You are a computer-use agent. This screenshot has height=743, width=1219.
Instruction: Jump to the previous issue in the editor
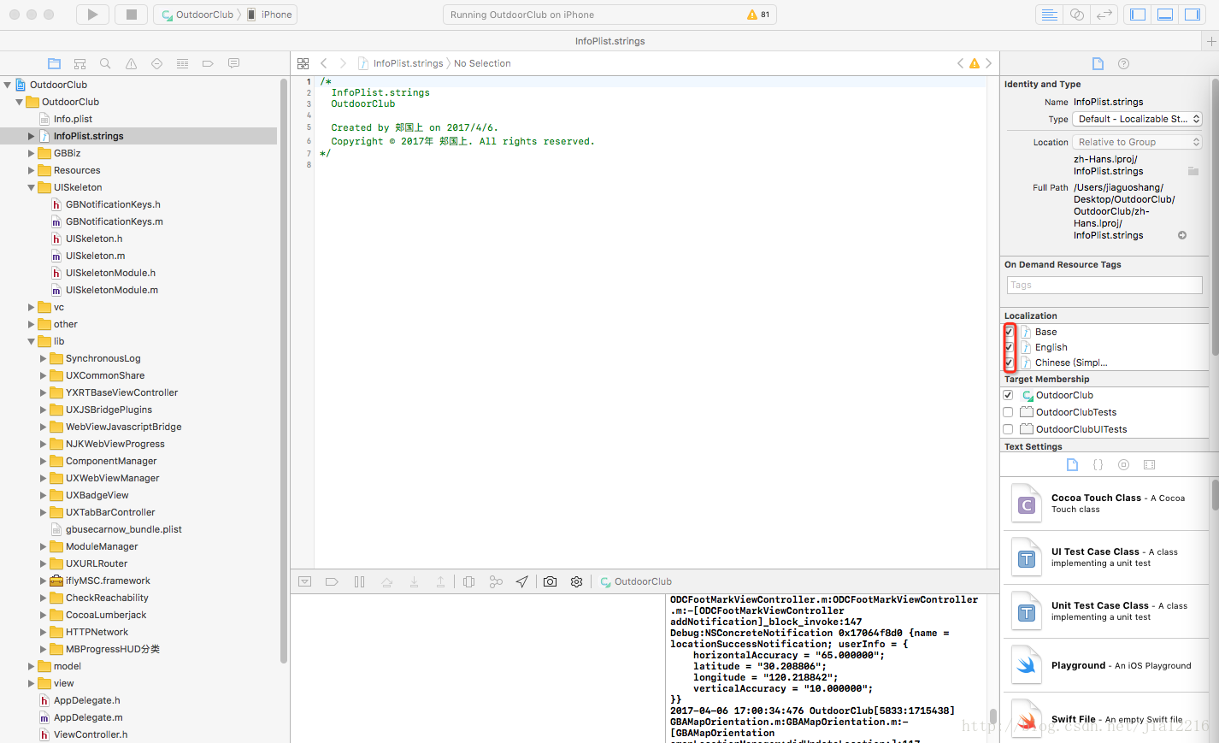960,63
